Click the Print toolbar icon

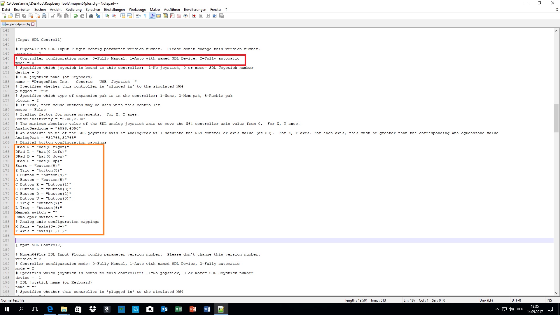(44, 16)
